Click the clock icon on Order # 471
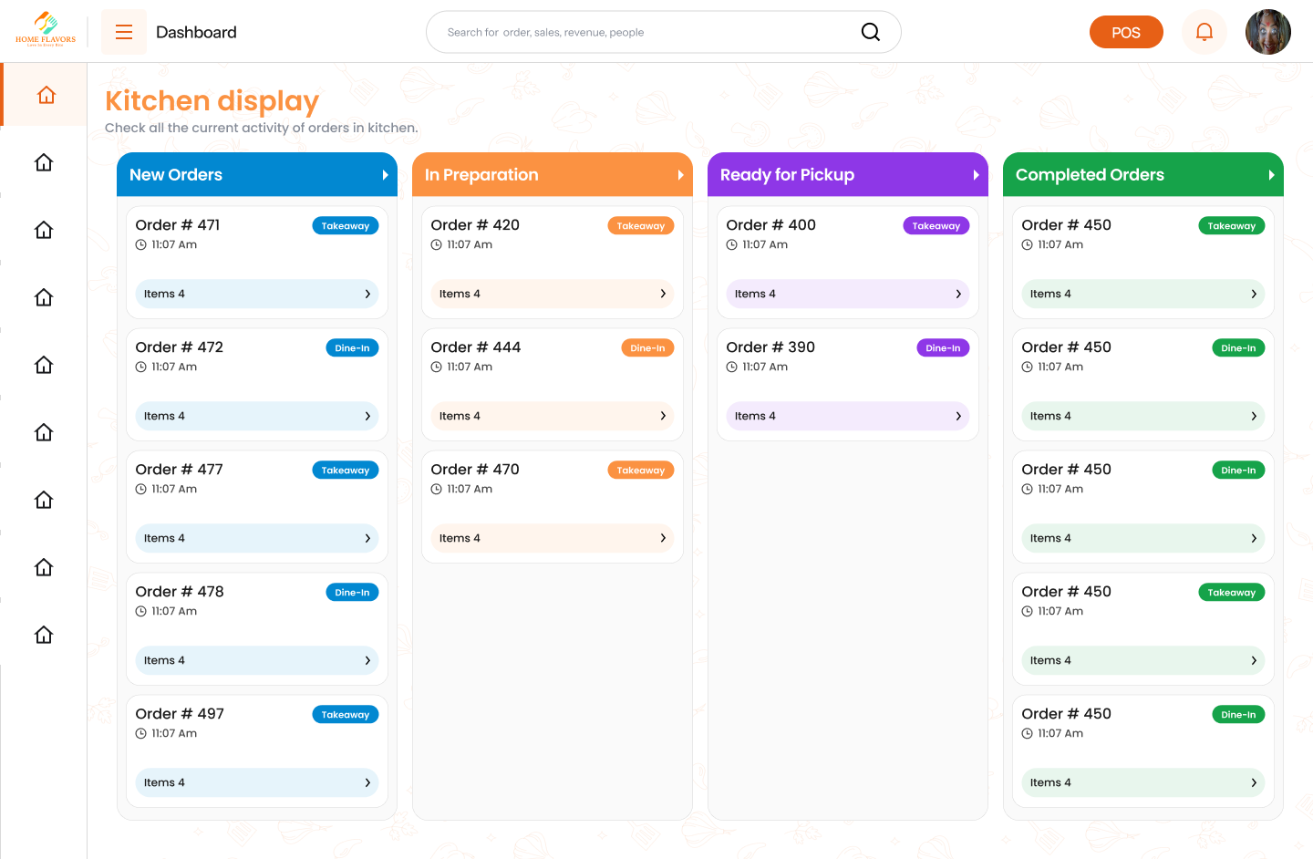The width and height of the screenshot is (1313, 859). point(141,245)
